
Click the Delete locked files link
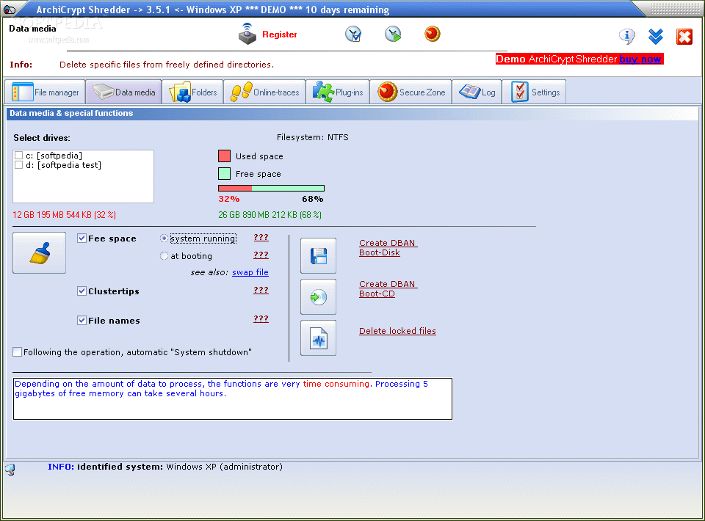coord(397,331)
